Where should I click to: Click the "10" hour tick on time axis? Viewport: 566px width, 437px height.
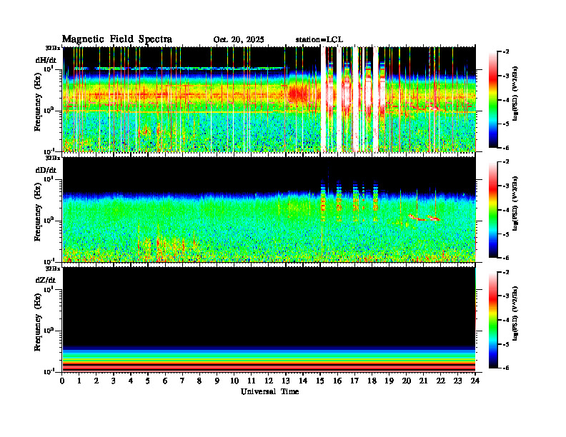coord(234,381)
